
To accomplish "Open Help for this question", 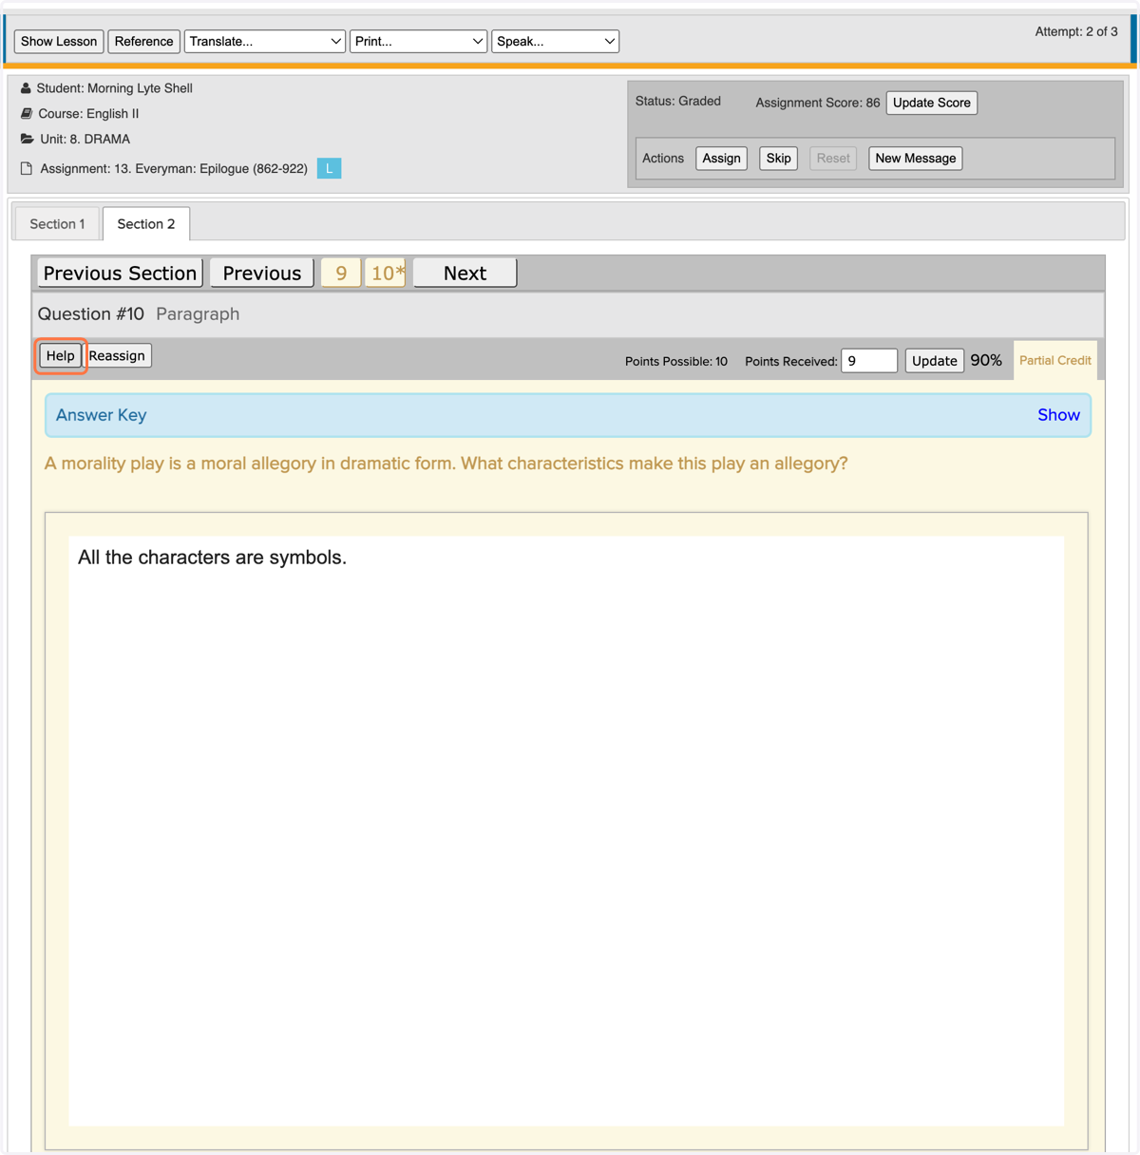I will pyautogui.click(x=61, y=355).
